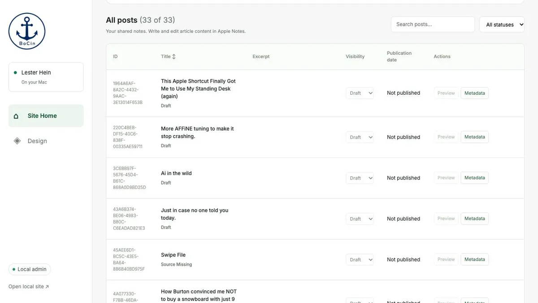The height and width of the screenshot is (303, 538).
Task: Click the Publication date column header
Action: pyautogui.click(x=399, y=57)
